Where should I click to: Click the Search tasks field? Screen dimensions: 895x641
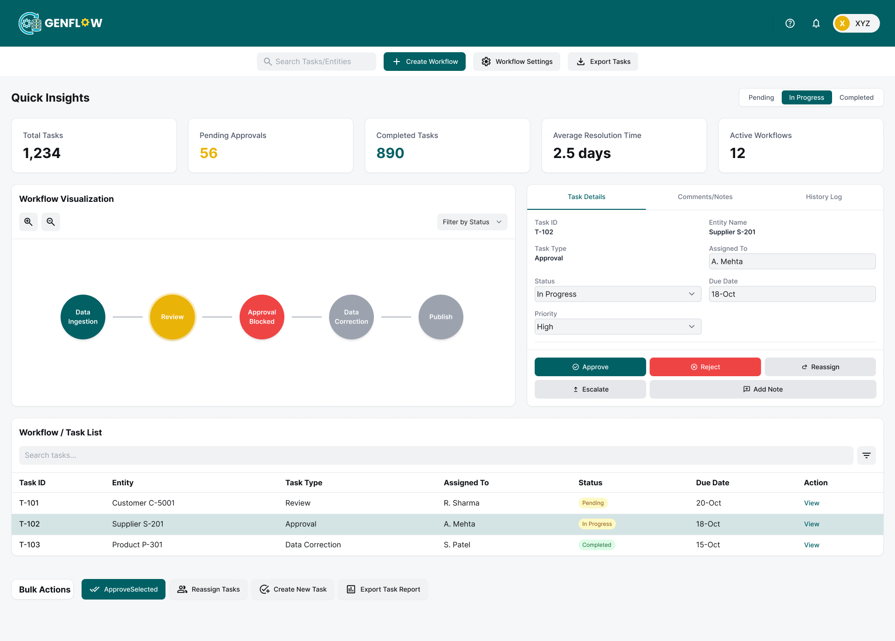[x=436, y=455]
